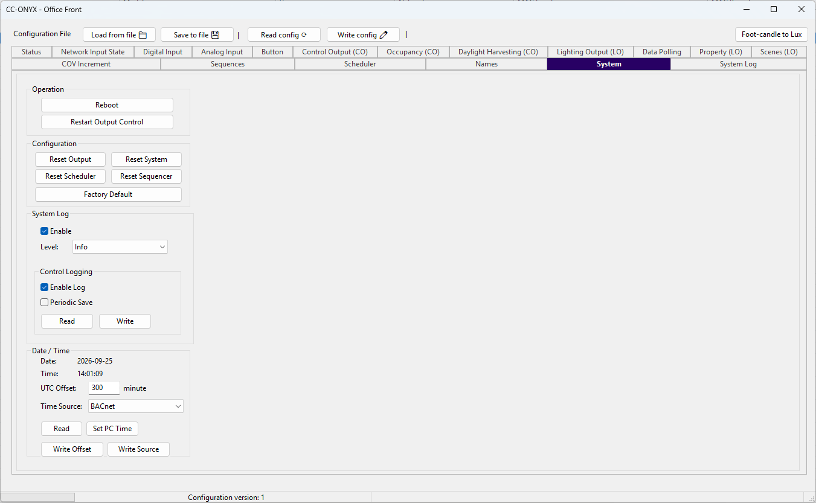Click the Reboot button

coord(107,105)
